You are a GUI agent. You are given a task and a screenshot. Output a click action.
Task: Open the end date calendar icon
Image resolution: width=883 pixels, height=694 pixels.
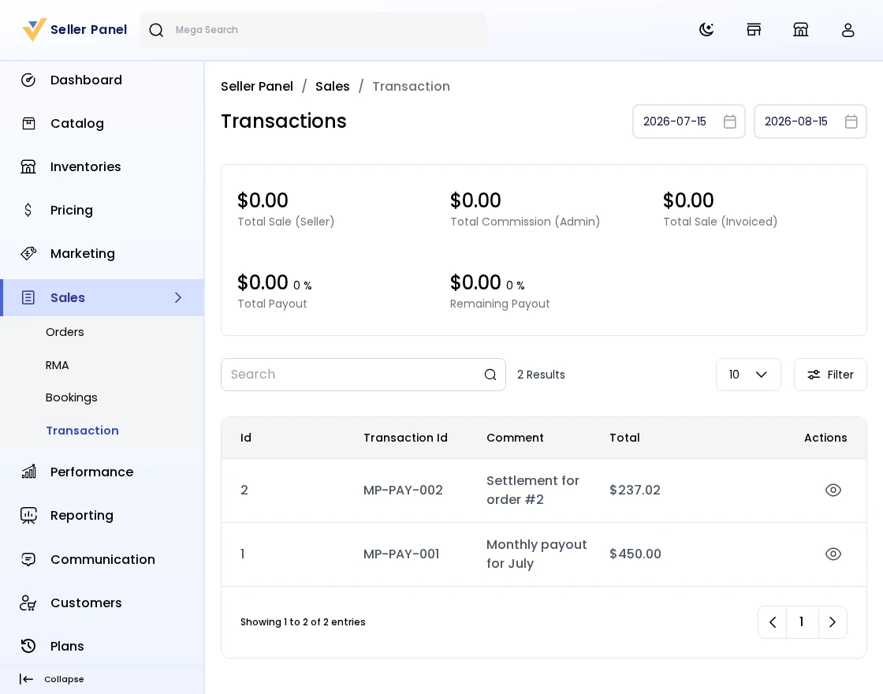point(851,121)
